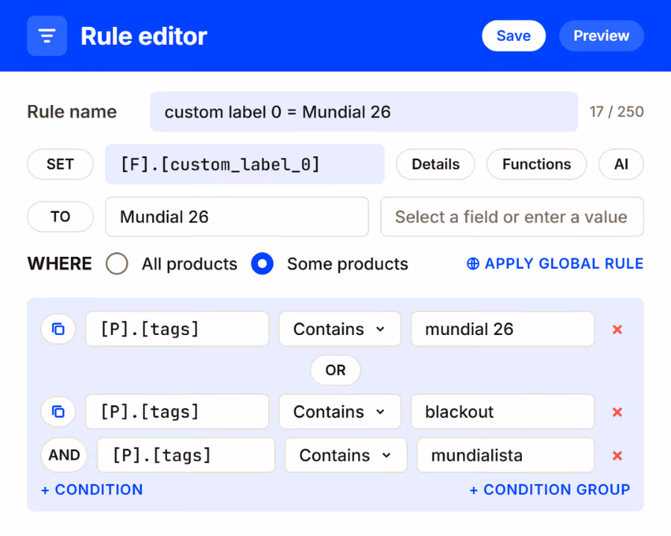This screenshot has height=536, width=671.
Task: Add a new condition group
Action: (x=550, y=490)
